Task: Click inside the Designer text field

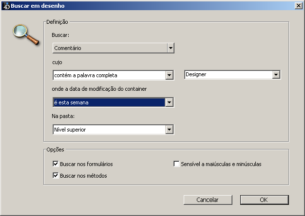Action: (228, 75)
